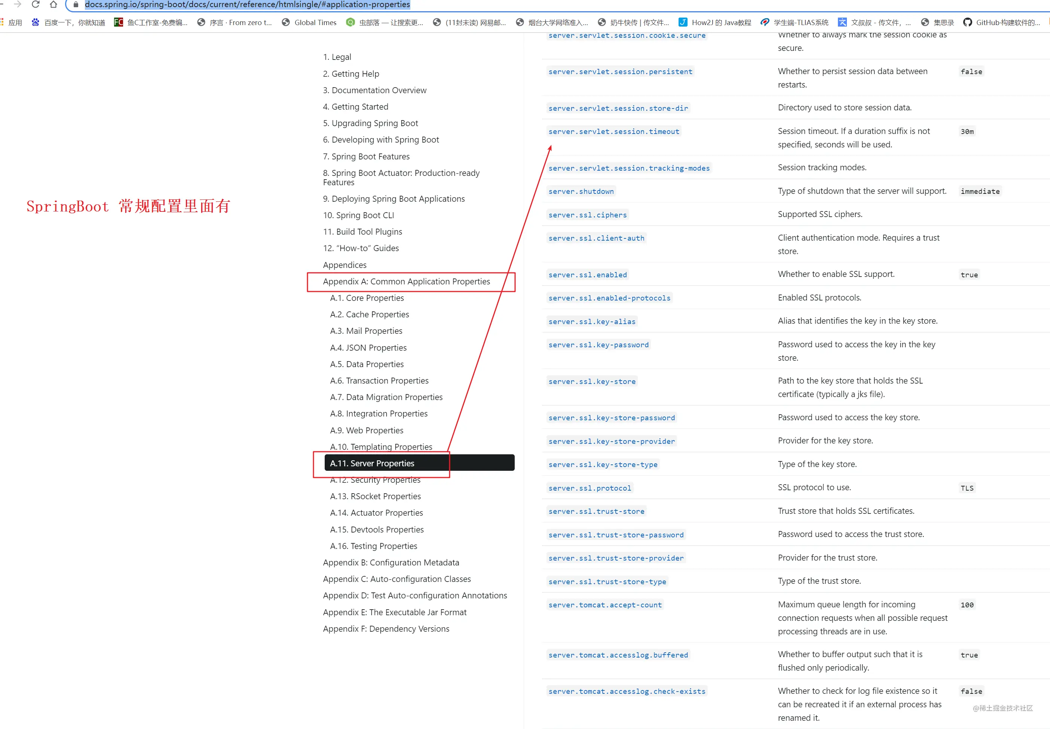Reload the page with the refresh icon

tap(36, 4)
